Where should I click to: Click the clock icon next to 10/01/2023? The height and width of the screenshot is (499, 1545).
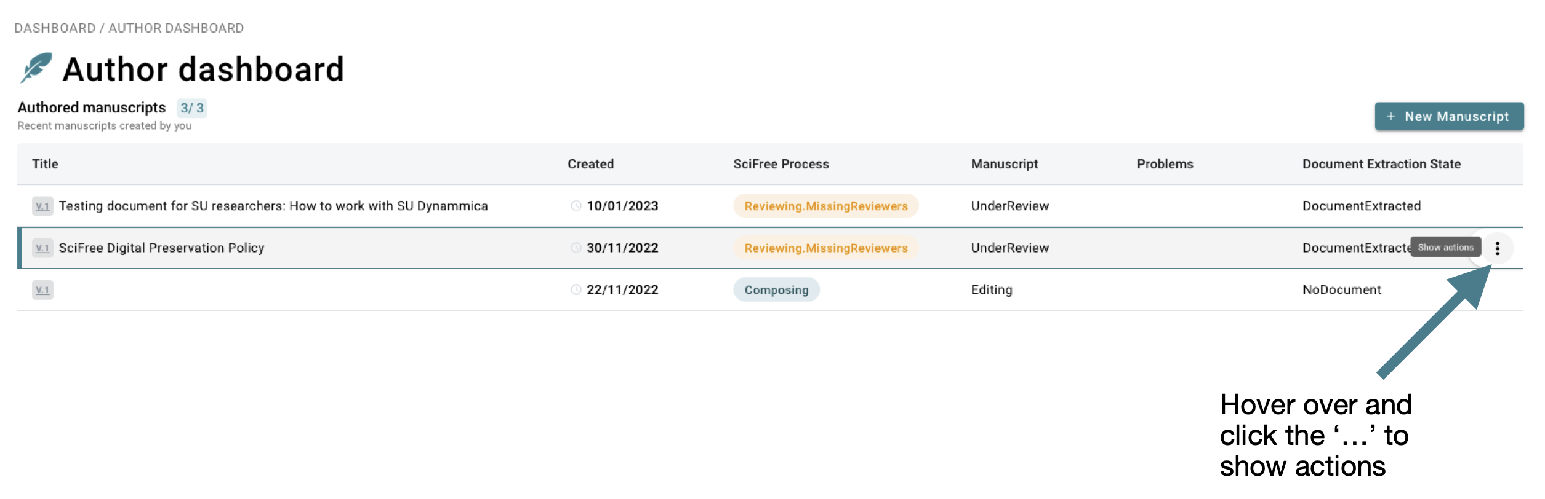point(576,206)
